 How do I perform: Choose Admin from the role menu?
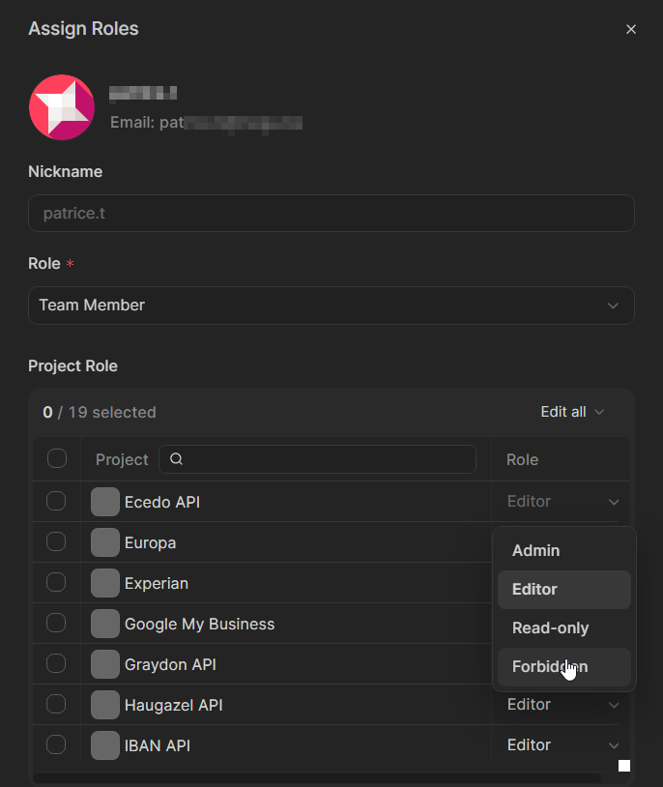coord(536,551)
